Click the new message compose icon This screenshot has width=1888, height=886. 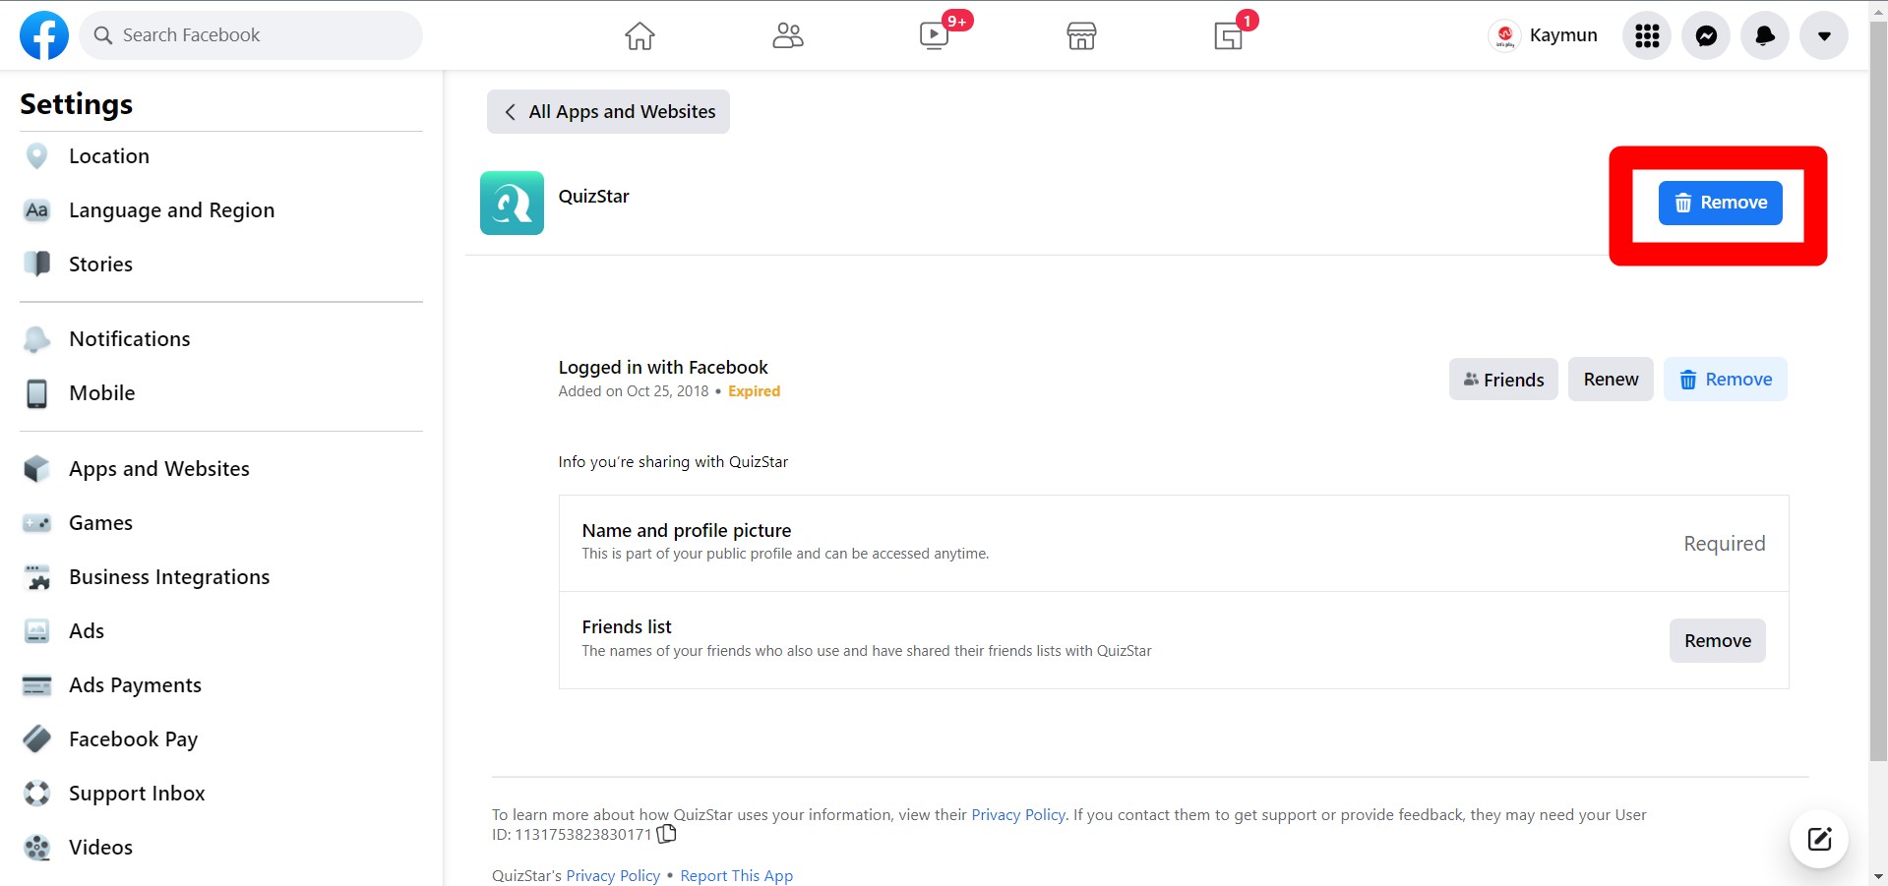pyautogui.click(x=1819, y=839)
